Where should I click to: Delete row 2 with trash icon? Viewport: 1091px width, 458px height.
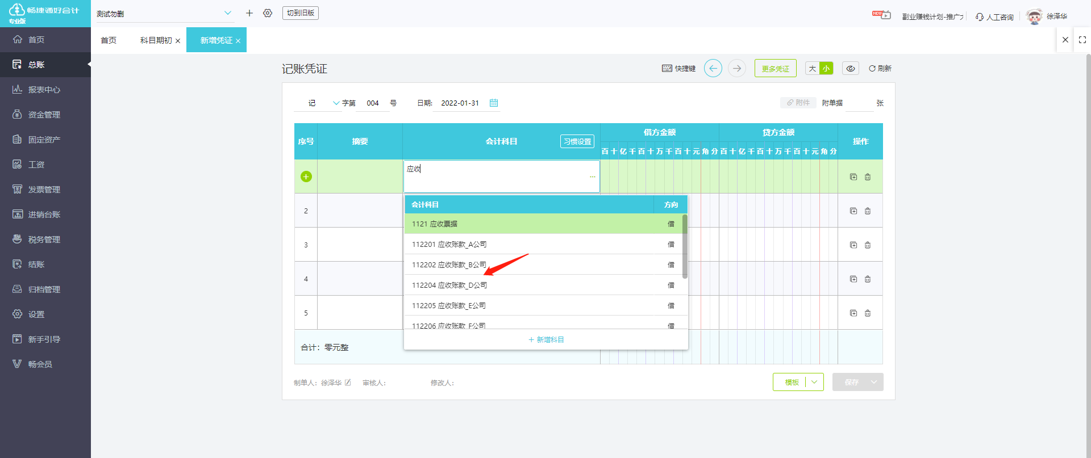(x=868, y=211)
